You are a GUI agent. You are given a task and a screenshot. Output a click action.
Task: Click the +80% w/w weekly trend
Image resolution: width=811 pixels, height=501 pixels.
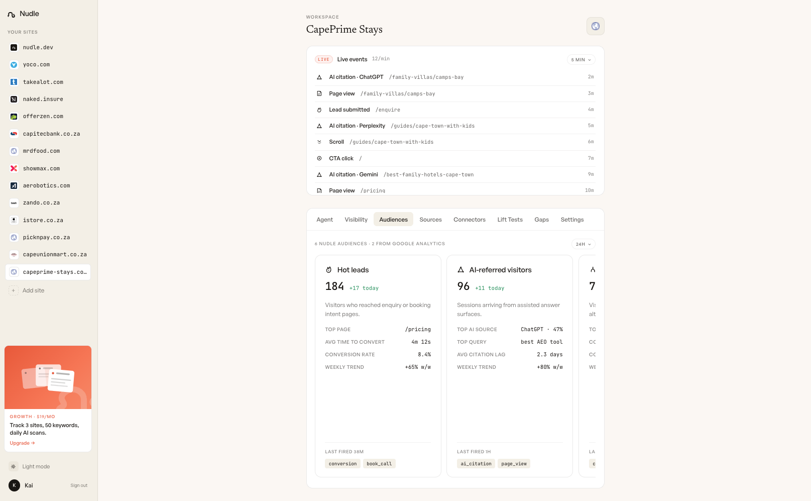[x=550, y=367]
